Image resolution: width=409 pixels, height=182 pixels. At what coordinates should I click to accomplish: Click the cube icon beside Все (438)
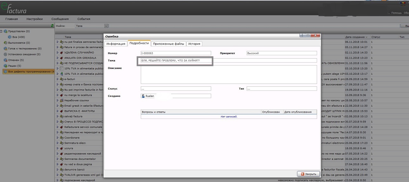click(10, 37)
